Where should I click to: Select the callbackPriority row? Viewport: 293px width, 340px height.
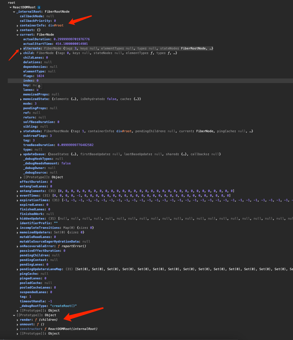[38, 21]
